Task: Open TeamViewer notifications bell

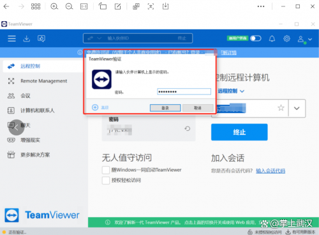Action: [x=272, y=38]
